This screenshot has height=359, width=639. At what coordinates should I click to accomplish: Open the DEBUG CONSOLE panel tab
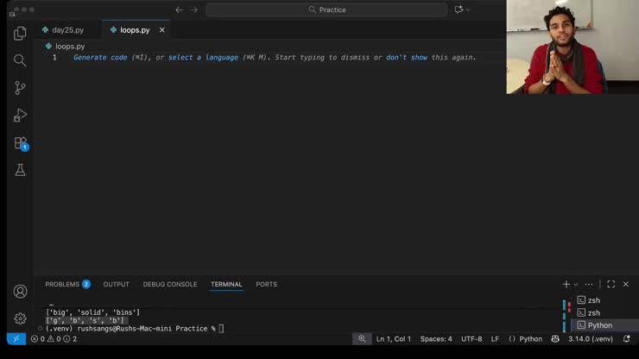tap(170, 285)
